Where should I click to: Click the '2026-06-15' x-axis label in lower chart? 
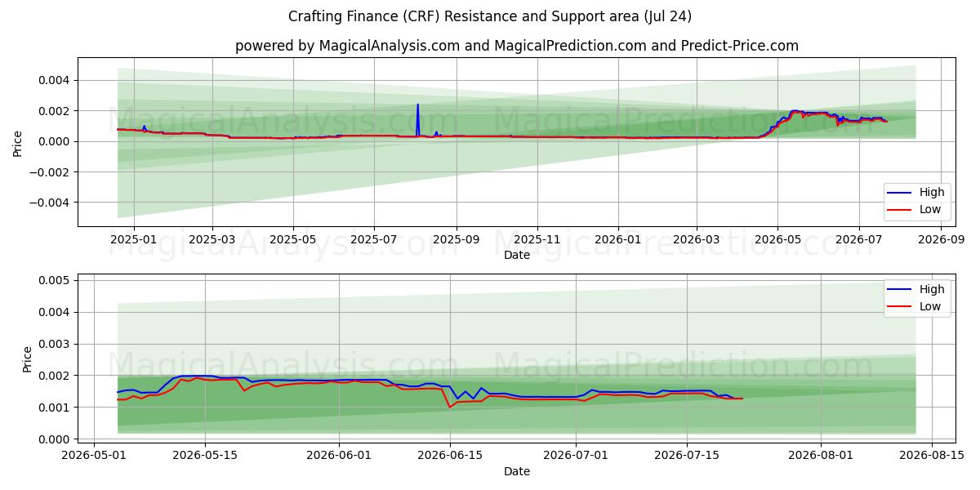pyautogui.click(x=449, y=456)
